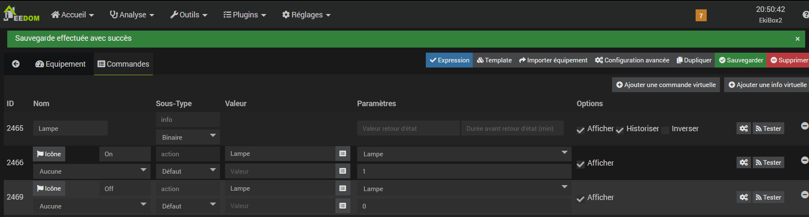Screen dimensions: 809x217
Task: Enable the Inverser checkbox
Action: click(x=665, y=130)
